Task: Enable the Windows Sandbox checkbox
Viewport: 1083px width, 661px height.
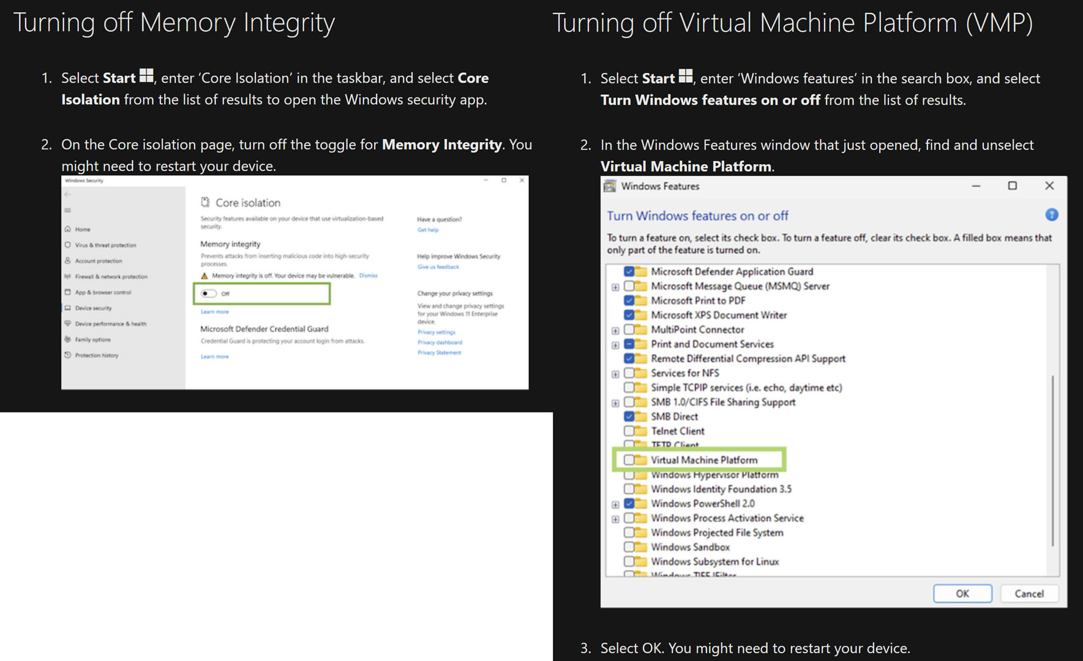Action: (629, 547)
